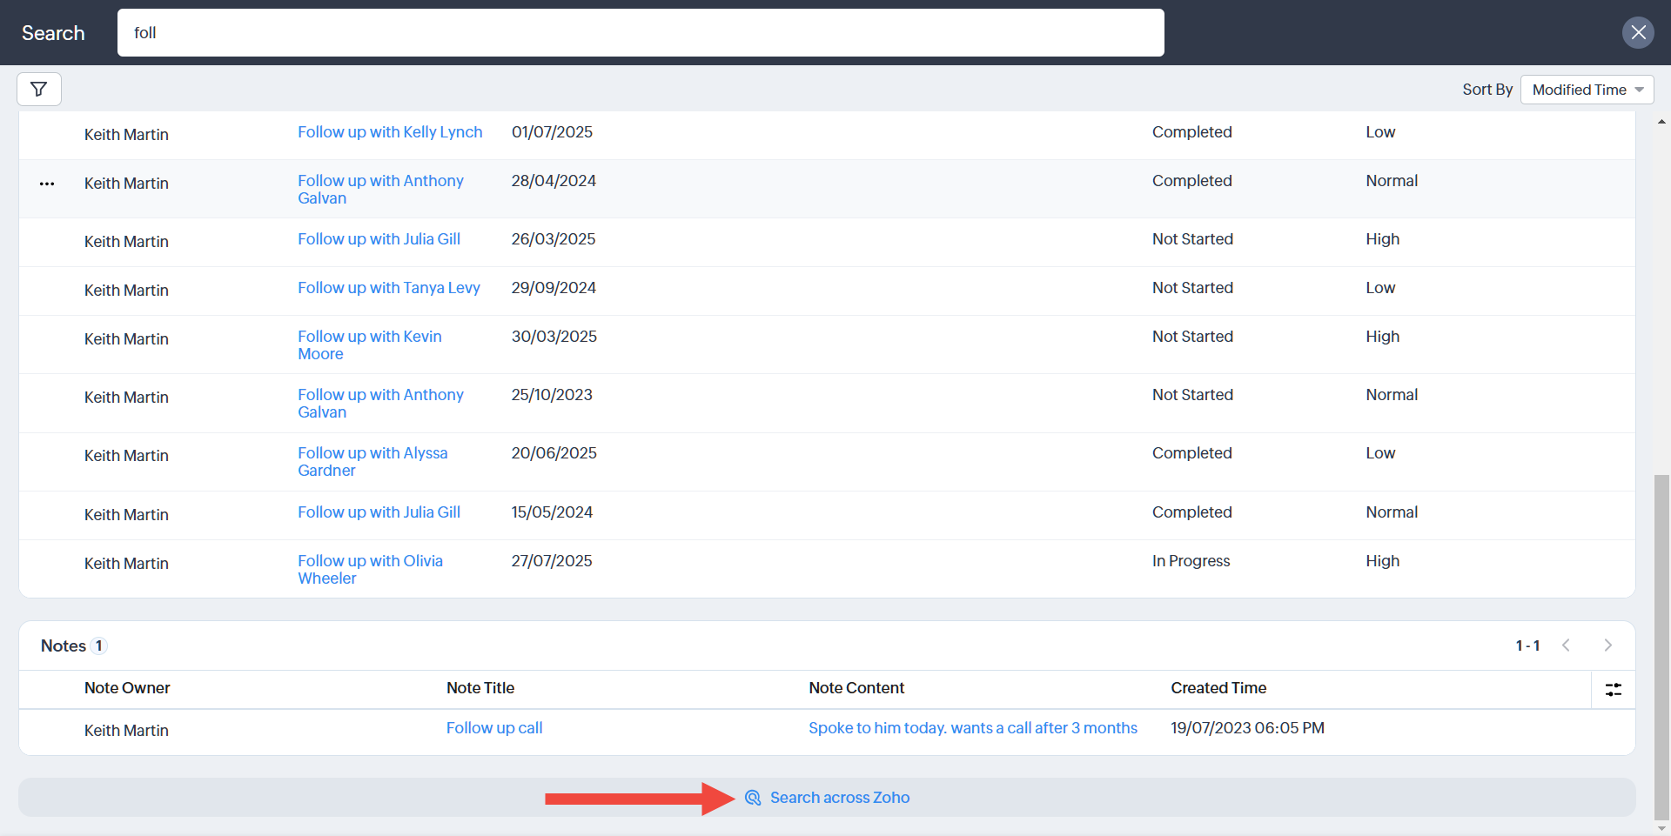Click the Search across Zoho magnifier icon
This screenshot has width=1671, height=836.
pyautogui.click(x=753, y=798)
